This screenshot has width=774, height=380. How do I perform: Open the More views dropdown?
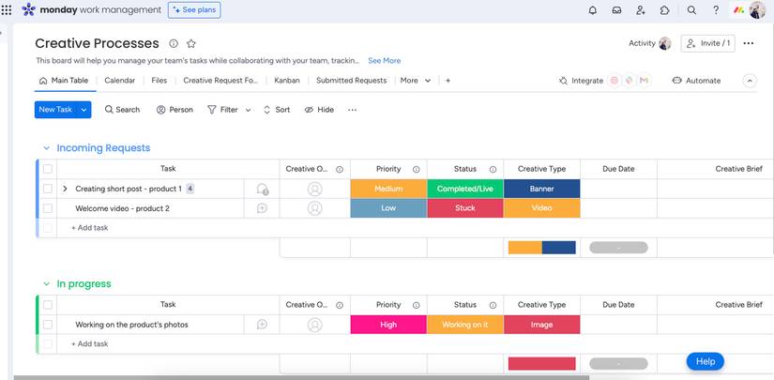click(417, 81)
